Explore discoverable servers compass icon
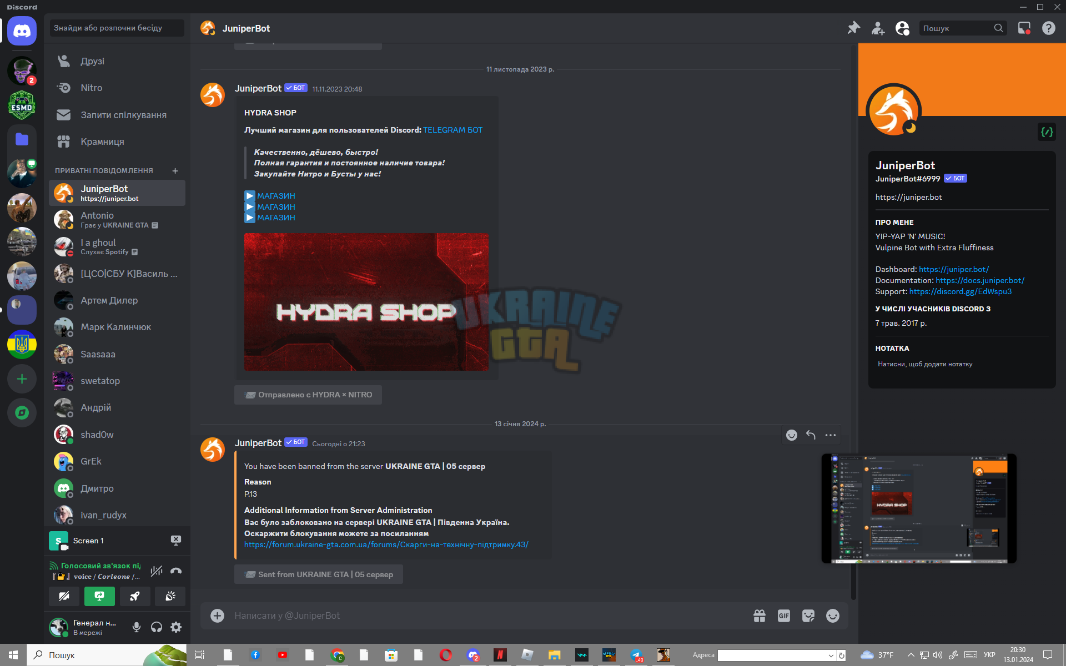Image resolution: width=1066 pixels, height=666 pixels. point(22,412)
